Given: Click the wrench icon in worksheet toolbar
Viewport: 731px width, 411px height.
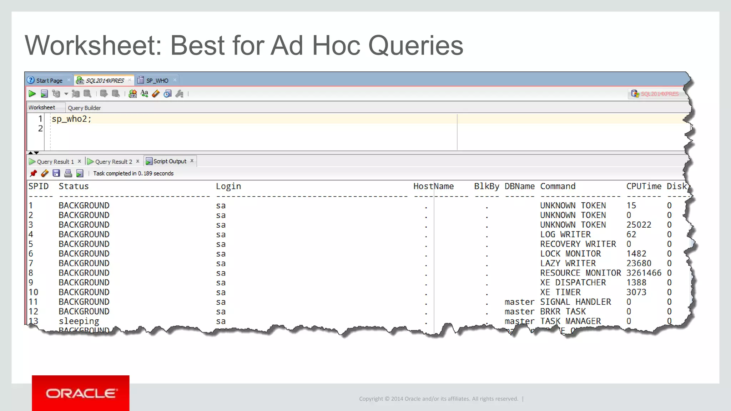Looking at the screenshot, I should tap(180, 94).
